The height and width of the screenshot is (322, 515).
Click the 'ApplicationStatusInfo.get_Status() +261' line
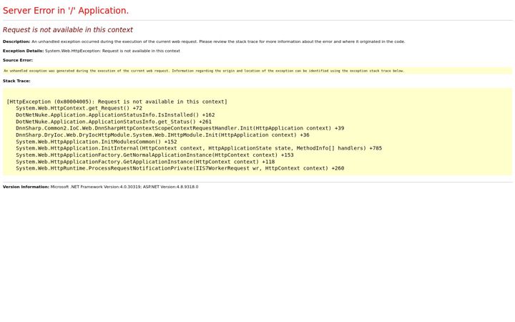[114, 122]
